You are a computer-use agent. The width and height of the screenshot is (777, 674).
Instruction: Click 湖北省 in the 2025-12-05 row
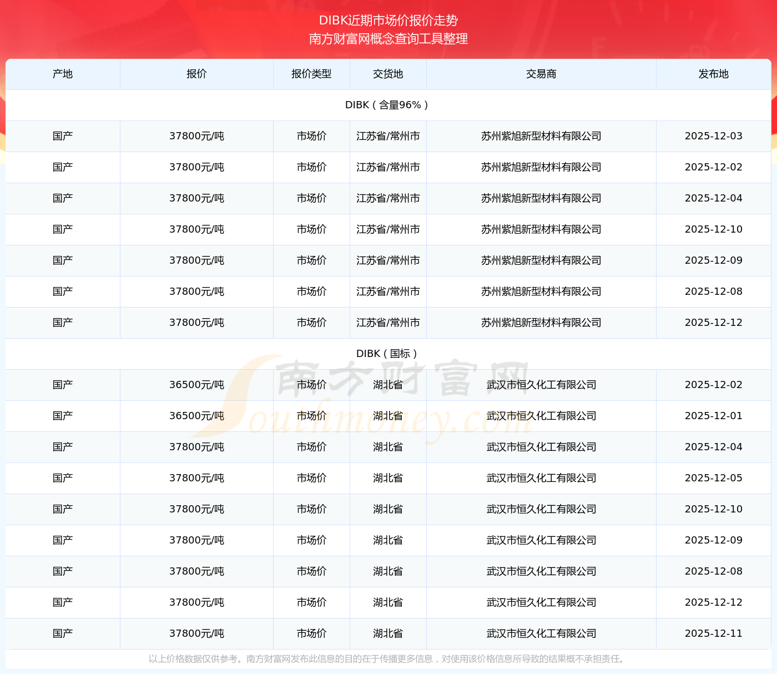388,478
